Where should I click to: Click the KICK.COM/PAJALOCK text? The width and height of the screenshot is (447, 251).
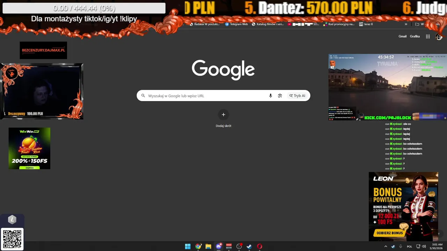(388, 117)
